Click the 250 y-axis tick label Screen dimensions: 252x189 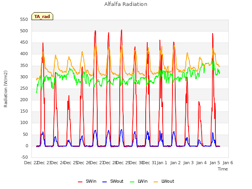tap(24, 89)
